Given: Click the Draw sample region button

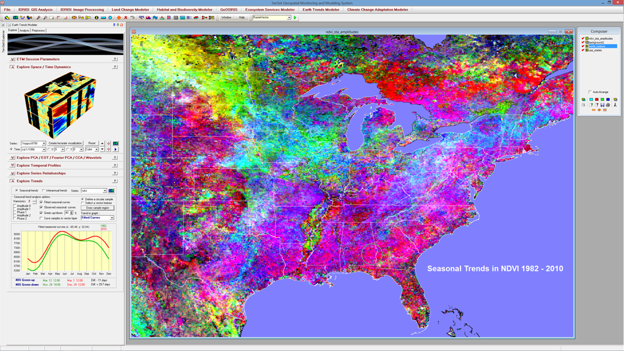Looking at the screenshot, I should pyautogui.click(x=97, y=208).
